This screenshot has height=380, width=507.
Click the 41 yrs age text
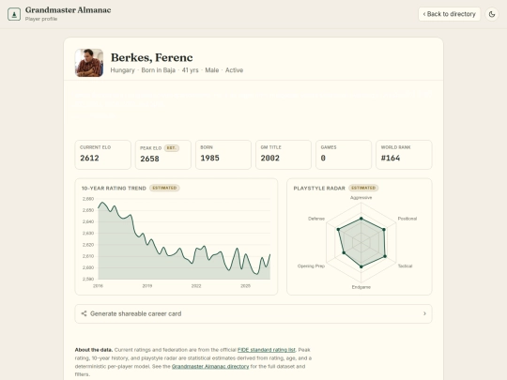[x=190, y=70]
